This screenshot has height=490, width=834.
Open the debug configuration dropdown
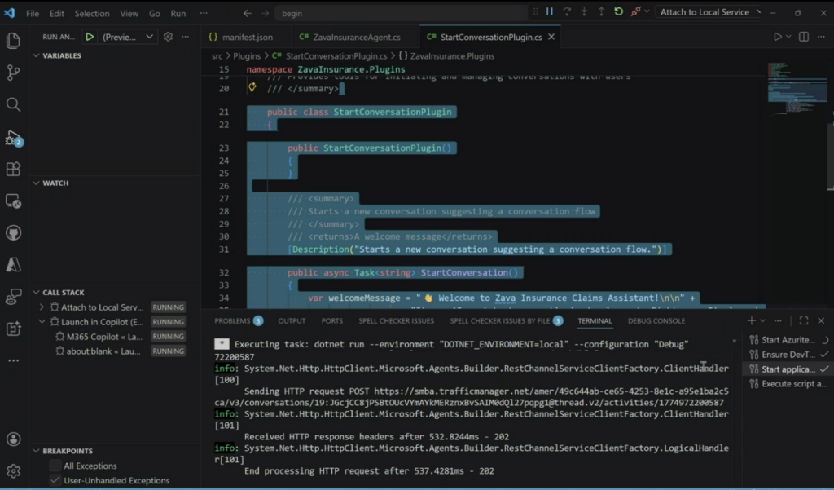point(149,37)
